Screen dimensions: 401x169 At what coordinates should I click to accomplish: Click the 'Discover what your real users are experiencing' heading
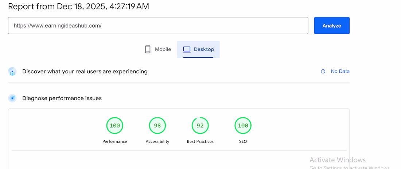click(85, 72)
